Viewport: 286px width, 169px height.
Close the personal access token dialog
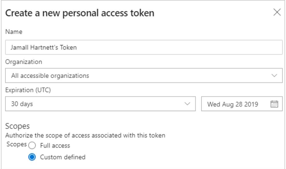pos(277,13)
